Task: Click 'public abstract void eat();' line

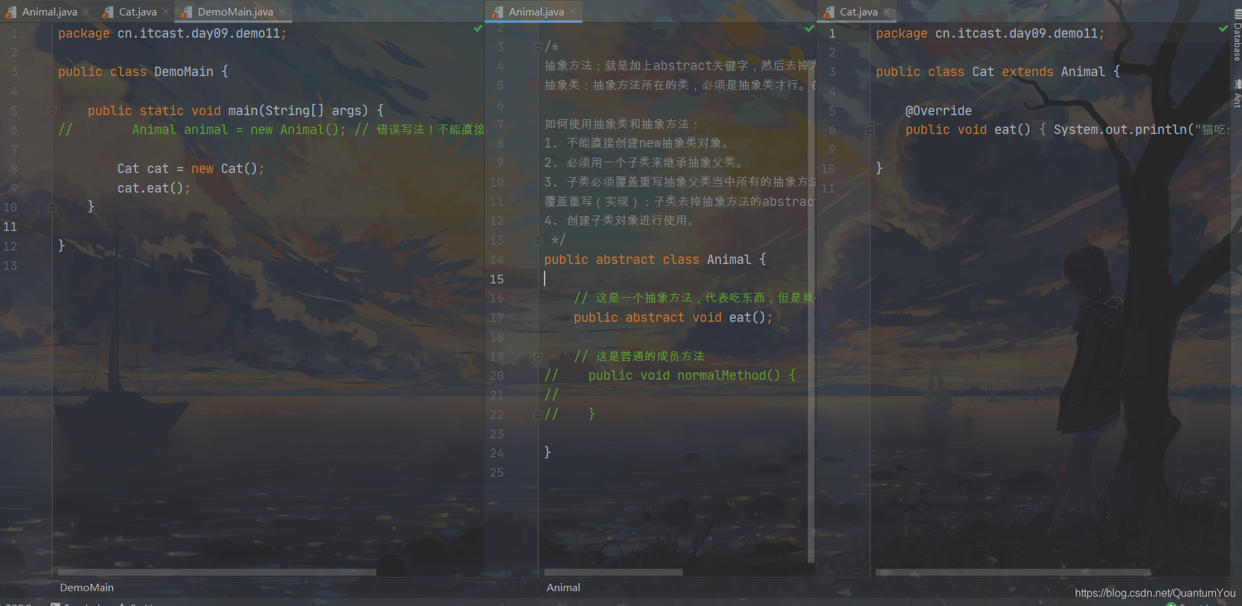Action: (x=673, y=318)
